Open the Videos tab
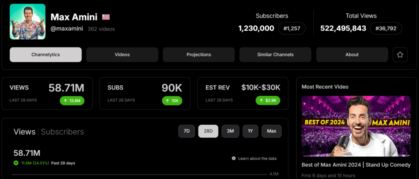The height and width of the screenshot is (179, 419). (122, 55)
